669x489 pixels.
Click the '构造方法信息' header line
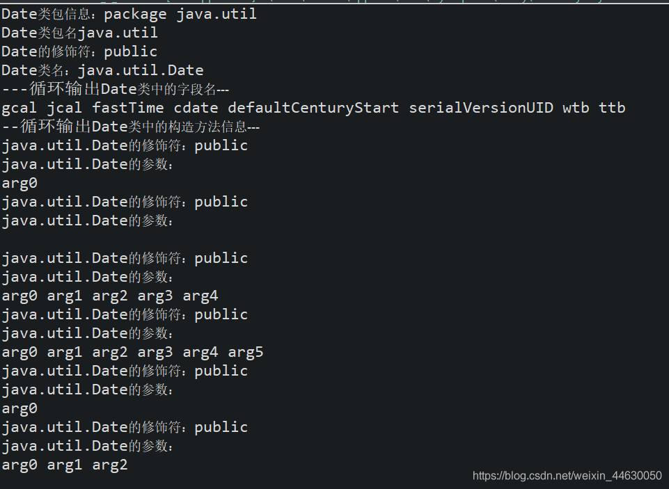131,127
